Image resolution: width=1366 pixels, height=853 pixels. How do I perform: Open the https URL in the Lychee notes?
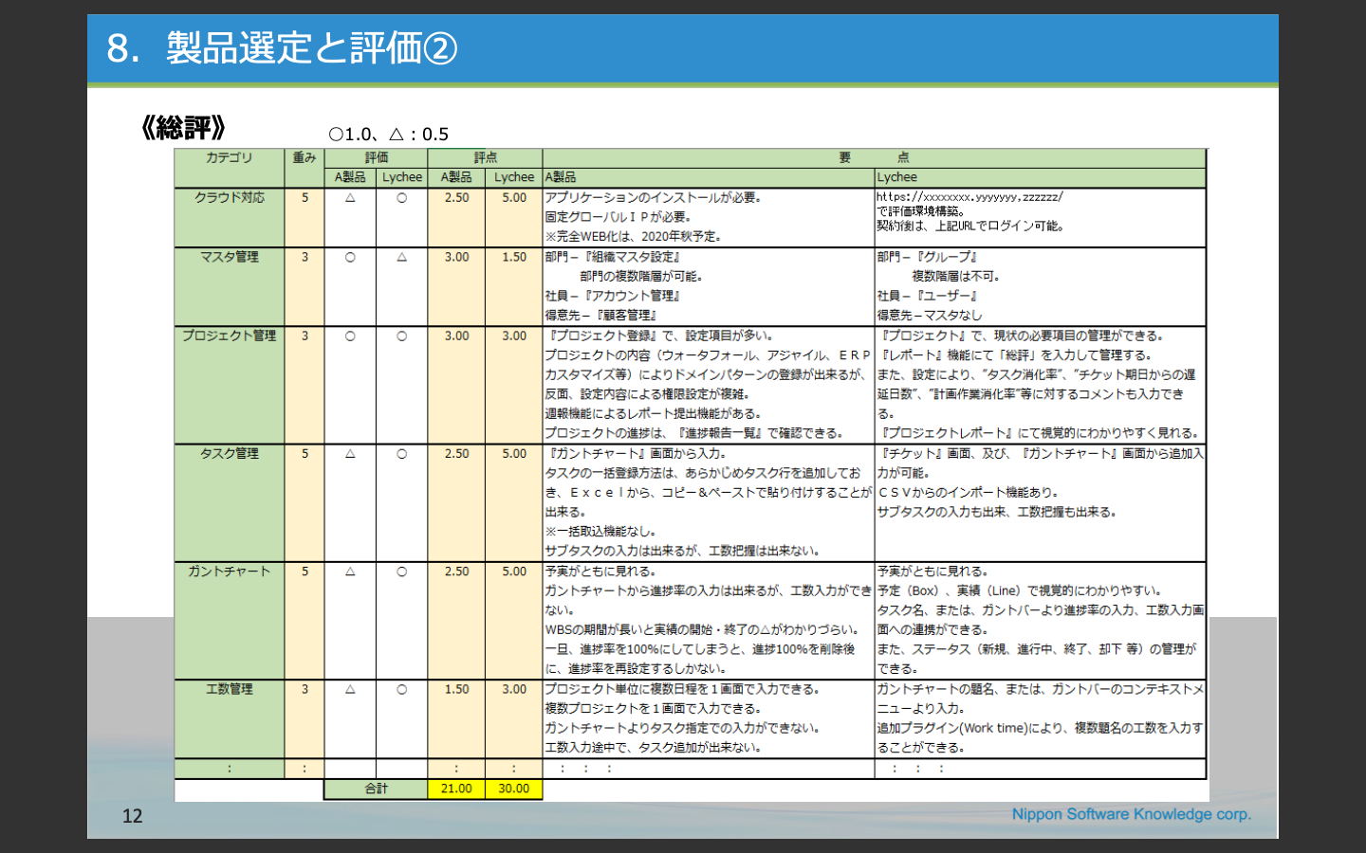tap(969, 197)
